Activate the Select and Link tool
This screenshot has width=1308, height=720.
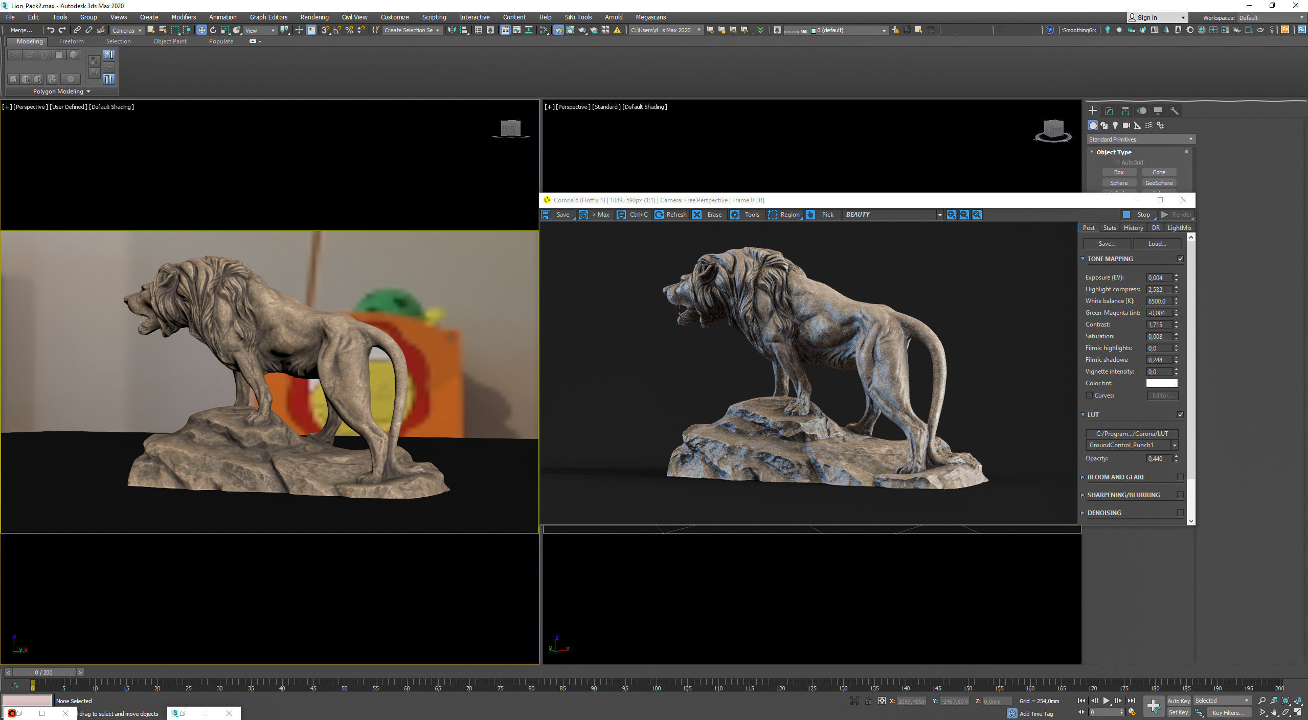coord(77,30)
